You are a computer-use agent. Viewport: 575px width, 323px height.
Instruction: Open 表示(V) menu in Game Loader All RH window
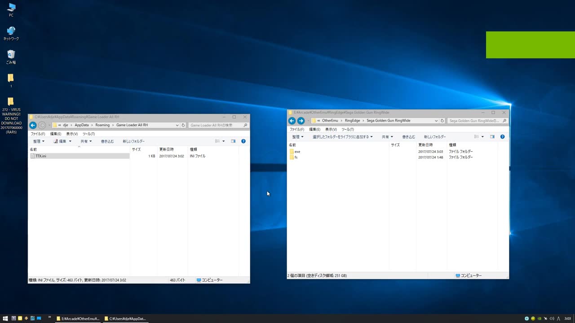72,134
